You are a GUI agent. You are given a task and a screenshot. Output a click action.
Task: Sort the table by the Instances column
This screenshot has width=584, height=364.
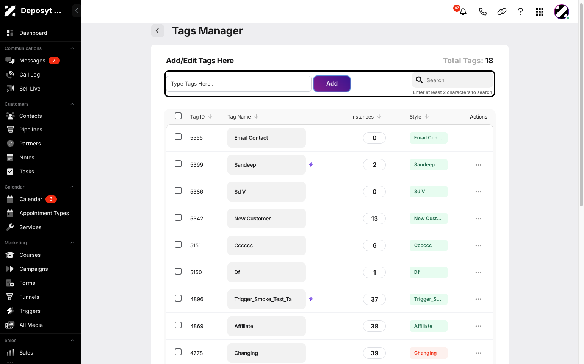click(366, 117)
